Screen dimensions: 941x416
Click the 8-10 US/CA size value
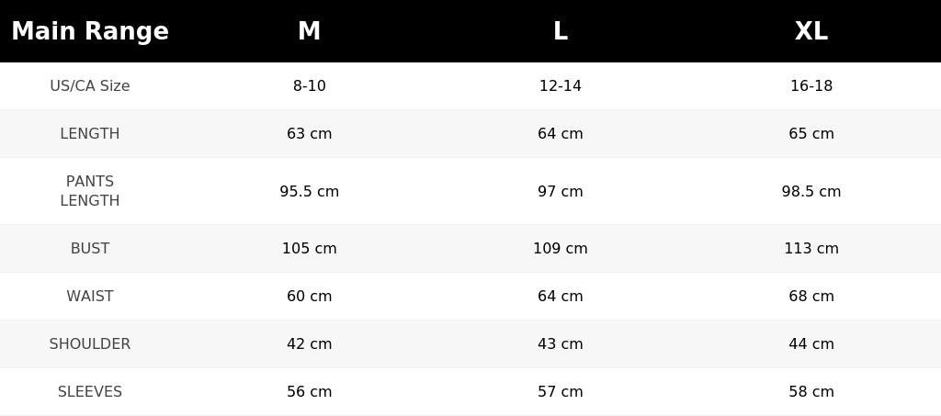[309, 85]
